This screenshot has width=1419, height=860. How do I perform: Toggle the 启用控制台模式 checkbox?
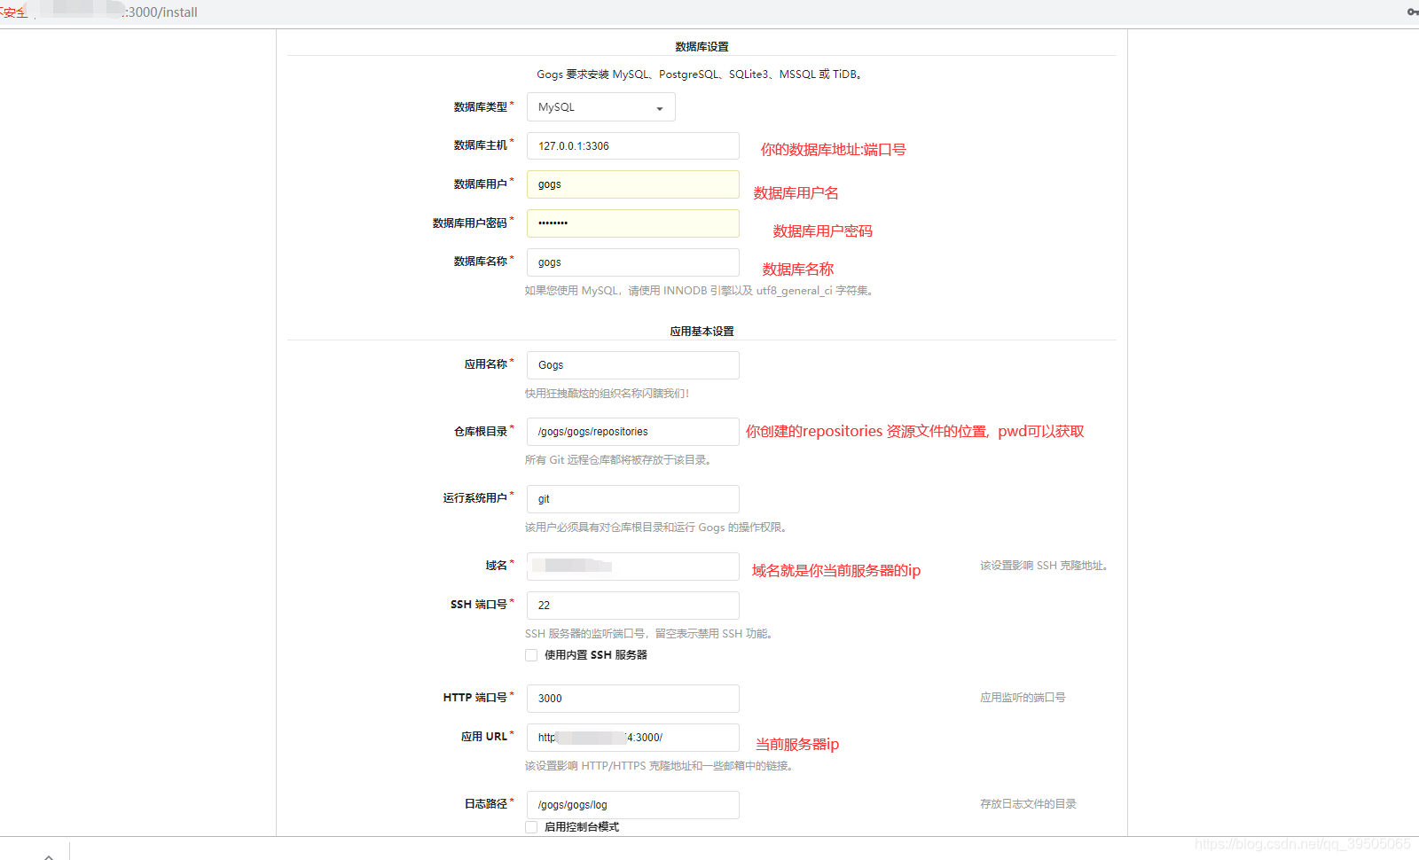coord(531,827)
